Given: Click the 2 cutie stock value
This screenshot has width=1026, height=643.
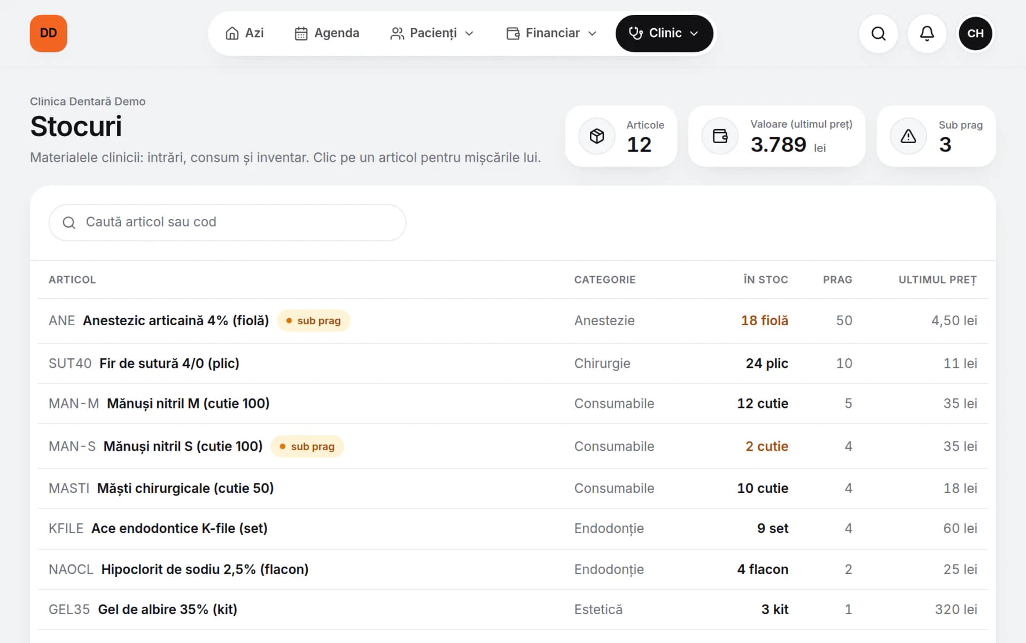Looking at the screenshot, I should [767, 446].
